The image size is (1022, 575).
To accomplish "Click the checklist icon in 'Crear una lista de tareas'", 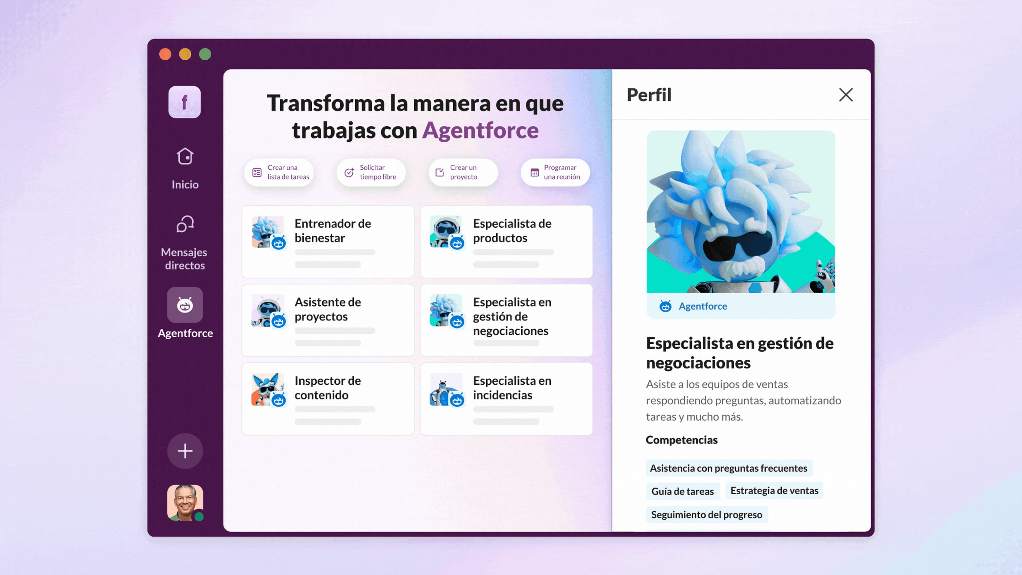I will (257, 172).
